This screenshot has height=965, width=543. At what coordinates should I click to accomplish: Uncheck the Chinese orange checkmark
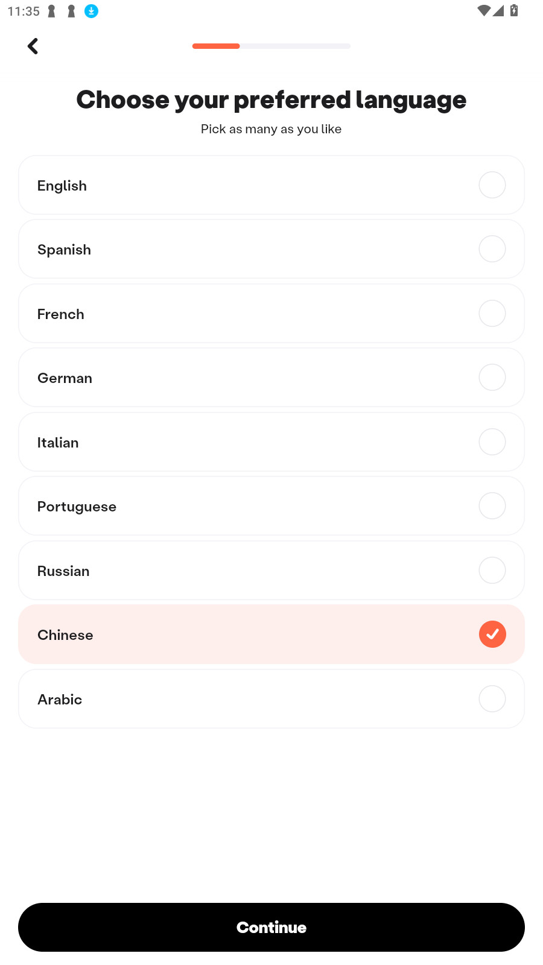pyautogui.click(x=492, y=634)
